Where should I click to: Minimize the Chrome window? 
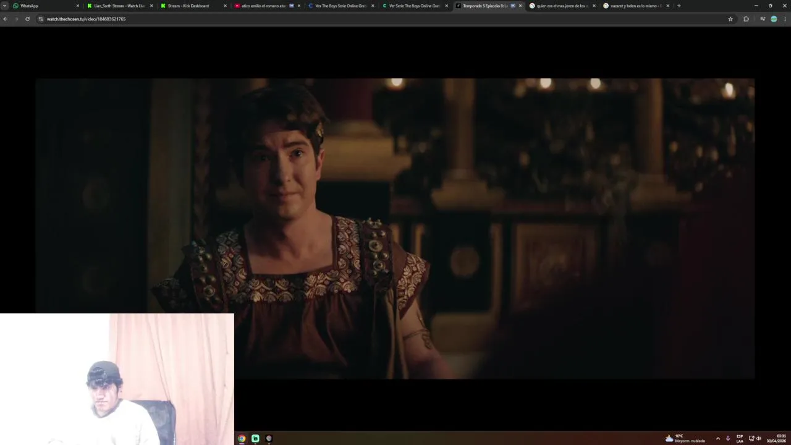click(x=756, y=6)
